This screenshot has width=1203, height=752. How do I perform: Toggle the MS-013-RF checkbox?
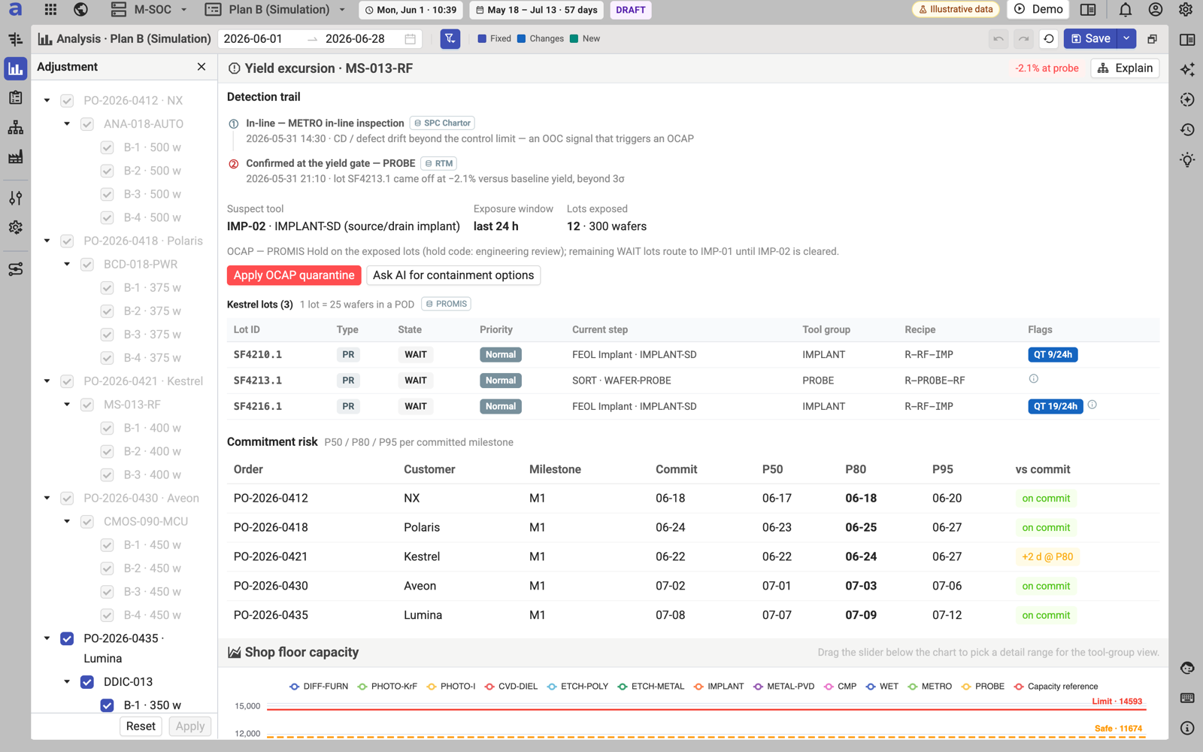[x=87, y=405]
